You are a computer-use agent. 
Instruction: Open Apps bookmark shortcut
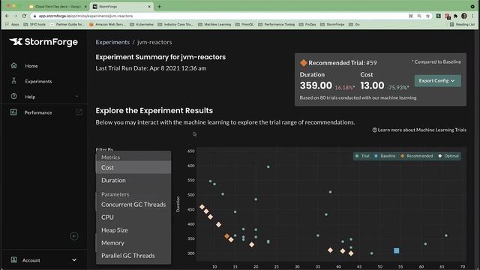tap(12, 25)
